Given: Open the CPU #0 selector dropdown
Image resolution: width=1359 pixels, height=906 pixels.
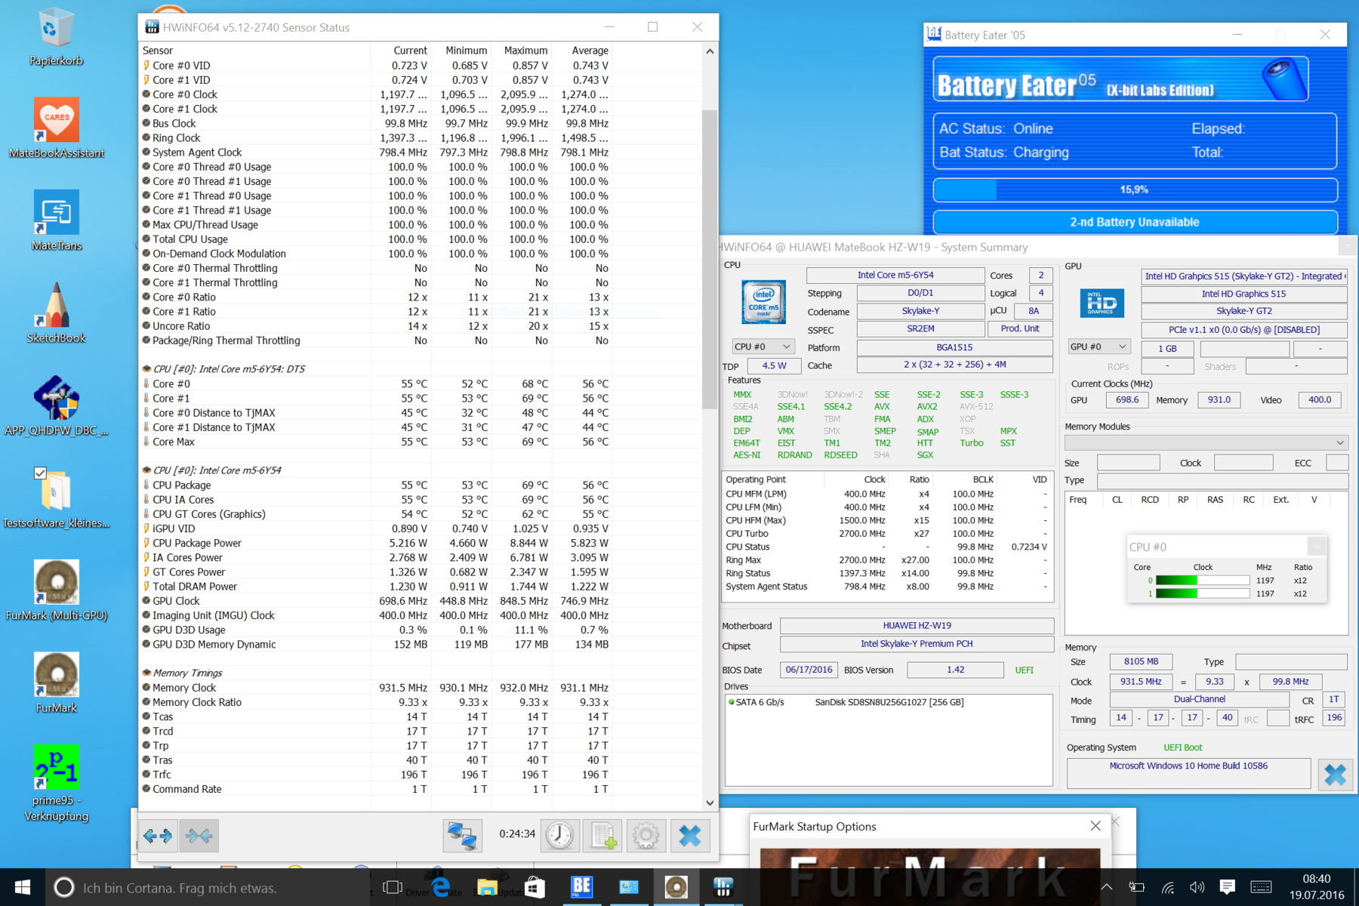Looking at the screenshot, I should tap(762, 347).
